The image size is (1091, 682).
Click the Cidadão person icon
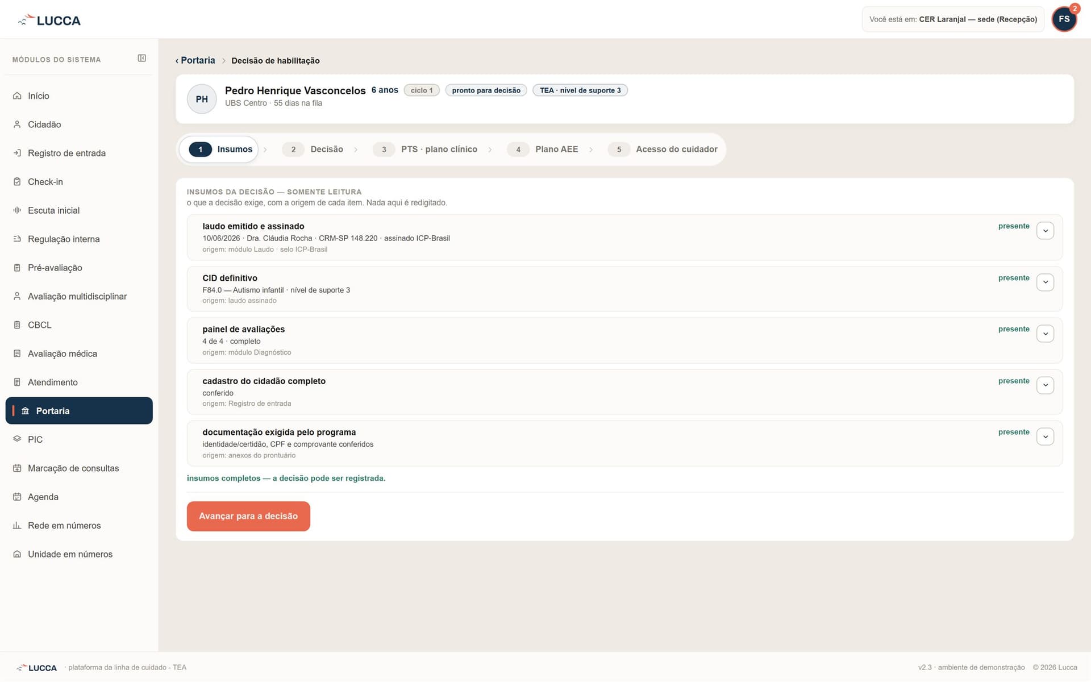tap(17, 124)
